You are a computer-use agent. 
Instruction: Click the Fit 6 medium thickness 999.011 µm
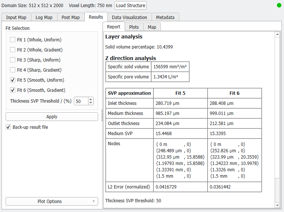pyautogui.click(x=222, y=113)
